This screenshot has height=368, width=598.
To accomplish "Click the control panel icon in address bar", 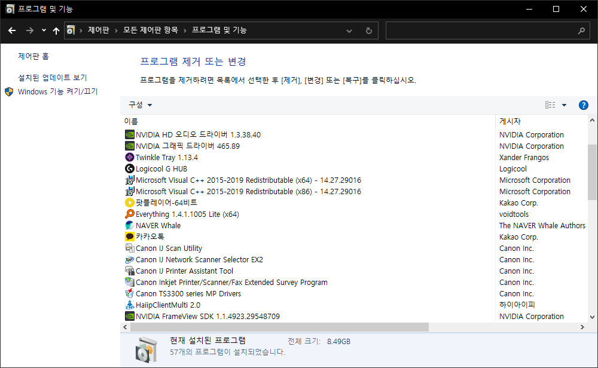I will 71,30.
